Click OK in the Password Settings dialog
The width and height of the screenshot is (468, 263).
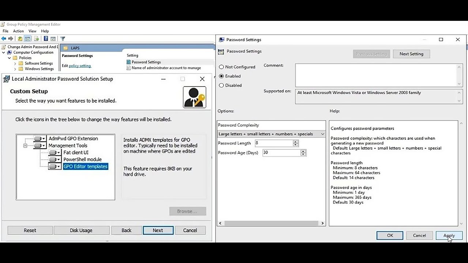[x=390, y=236]
